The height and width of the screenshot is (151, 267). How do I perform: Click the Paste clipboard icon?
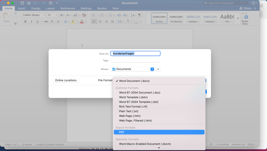point(6,17)
